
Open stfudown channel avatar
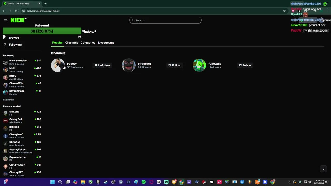point(129,65)
